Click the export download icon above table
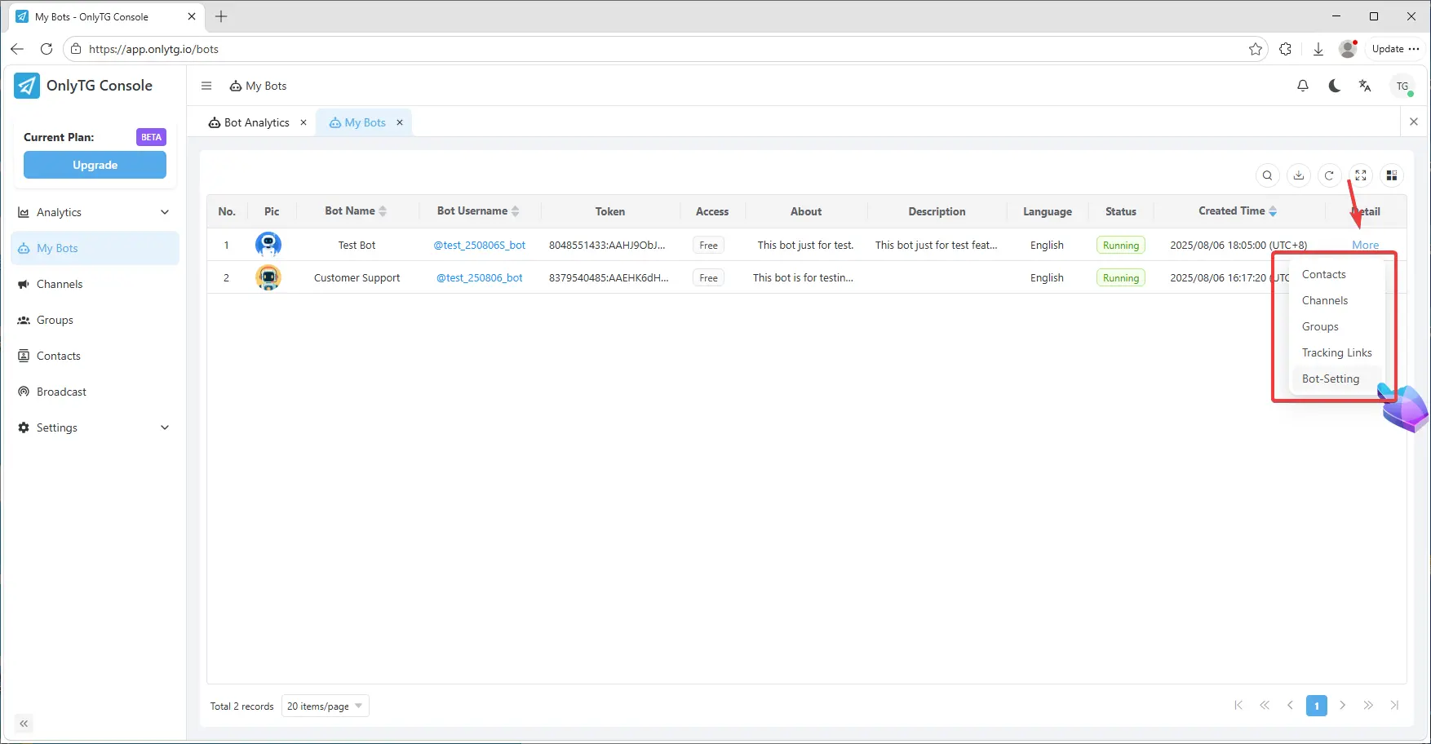This screenshot has width=1431, height=744. click(x=1298, y=175)
